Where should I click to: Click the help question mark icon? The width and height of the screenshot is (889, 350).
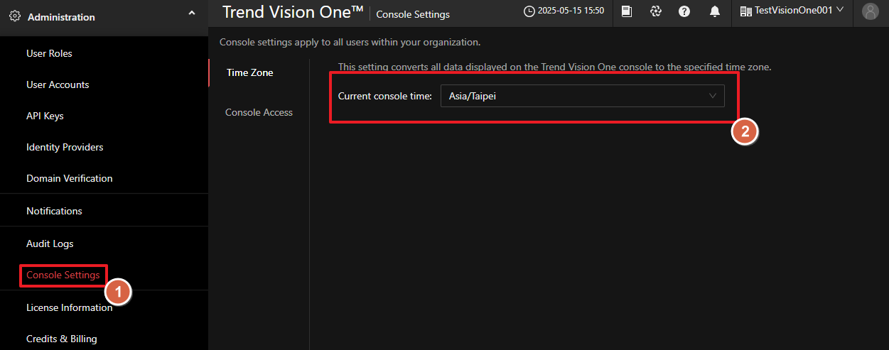684,11
